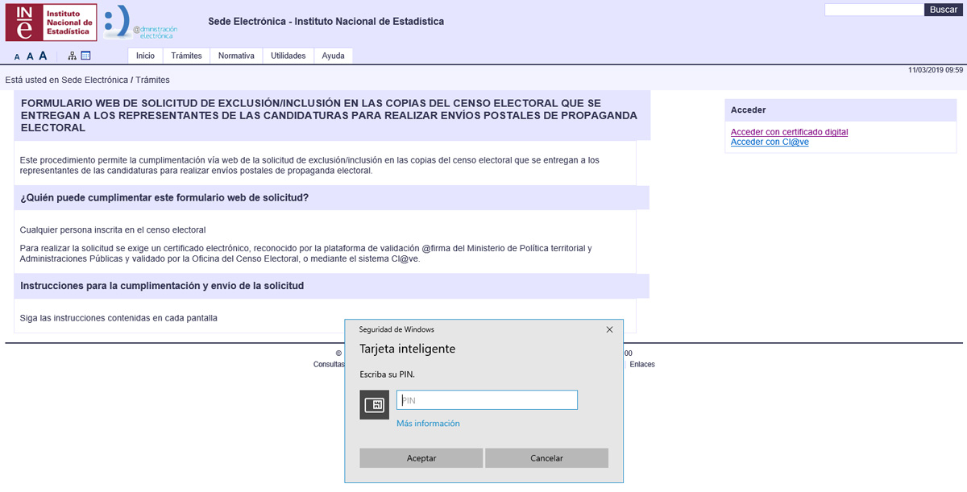Open the calendar icon beside the site map

tap(86, 56)
